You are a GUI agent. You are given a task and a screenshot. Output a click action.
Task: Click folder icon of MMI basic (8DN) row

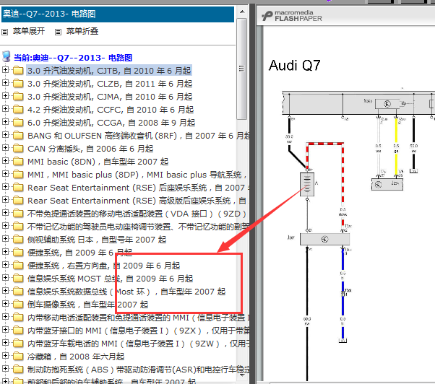coord(18,162)
